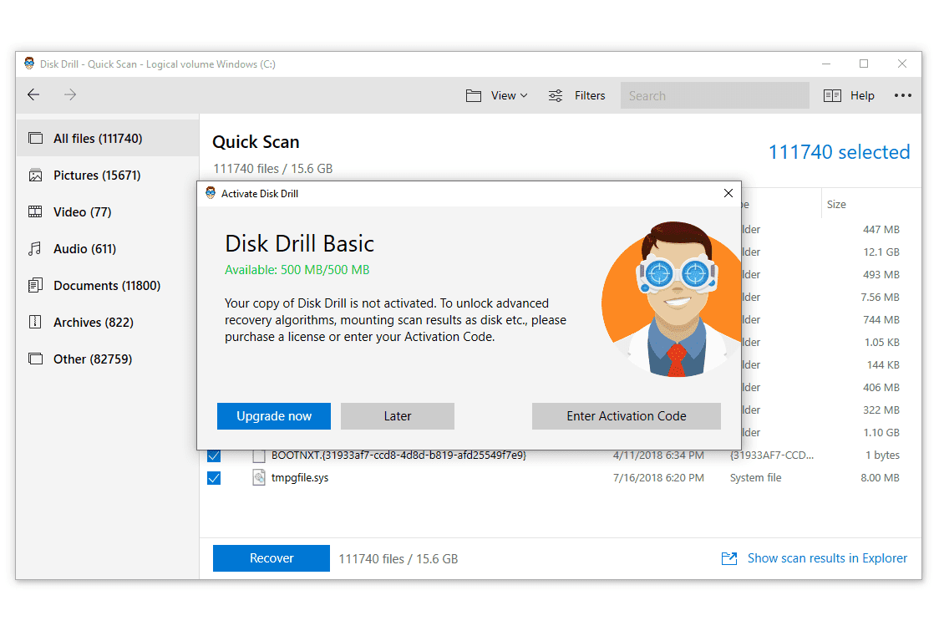Open the View dropdown

[x=509, y=96]
